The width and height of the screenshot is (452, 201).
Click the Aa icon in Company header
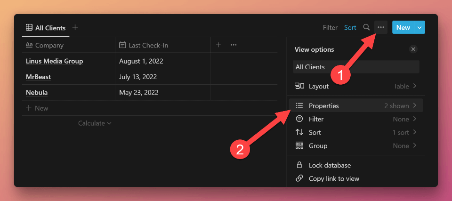(x=29, y=45)
